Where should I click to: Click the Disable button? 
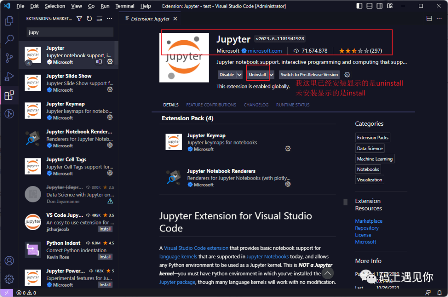pyautogui.click(x=227, y=75)
